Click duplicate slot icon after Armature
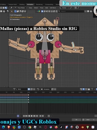The width and height of the screenshot is (97, 130). pos(52,89)
